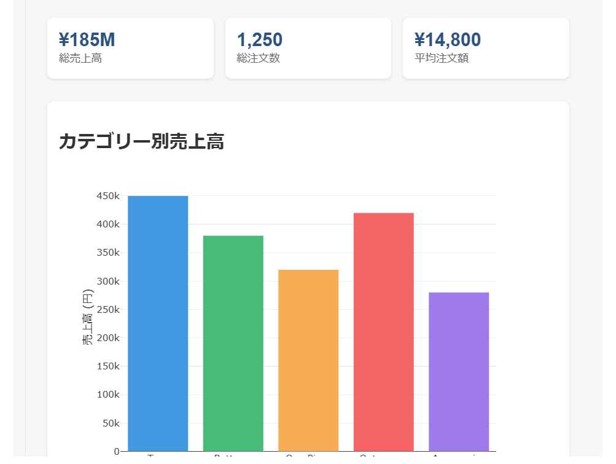616x464 pixels.
Task: Click the 250k y-axis tick label
Action: point(108,310)
